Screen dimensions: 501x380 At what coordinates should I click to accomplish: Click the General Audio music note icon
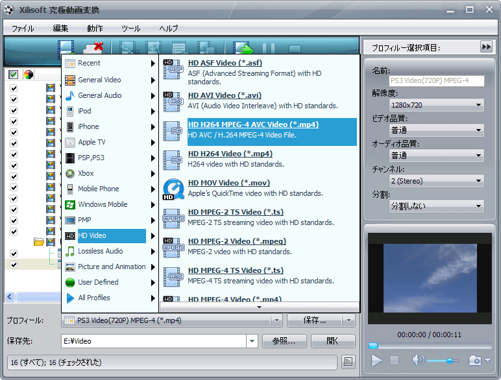[70, 95]
